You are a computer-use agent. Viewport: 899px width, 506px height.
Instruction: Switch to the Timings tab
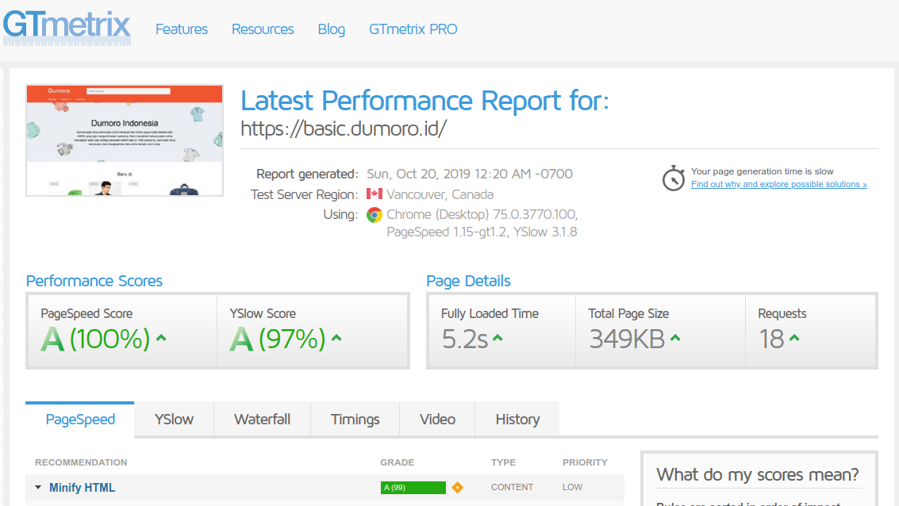[x=355, y=420]
